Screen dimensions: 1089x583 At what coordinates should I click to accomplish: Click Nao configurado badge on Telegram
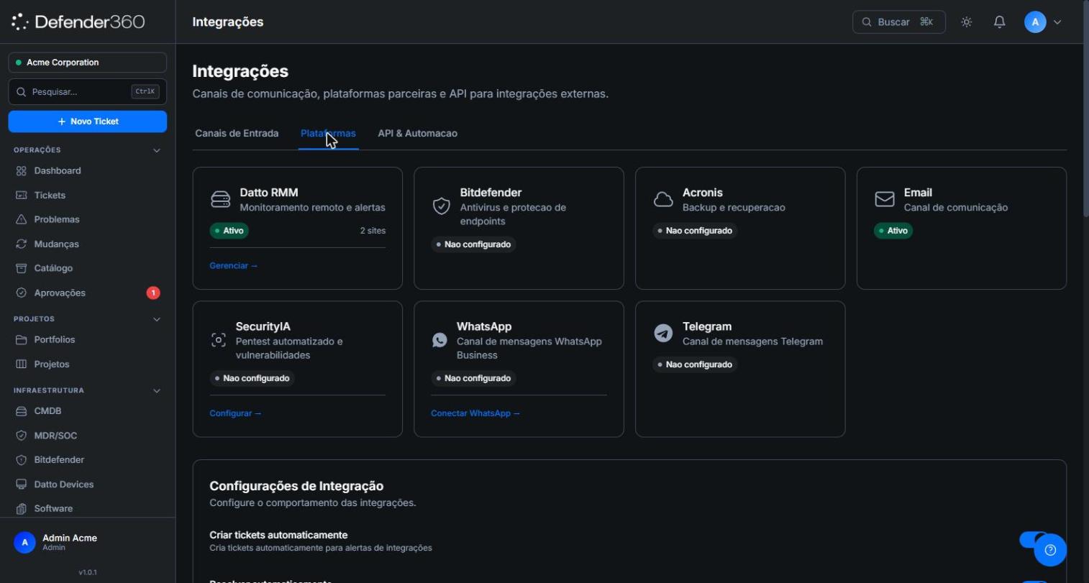pos(695,364)
